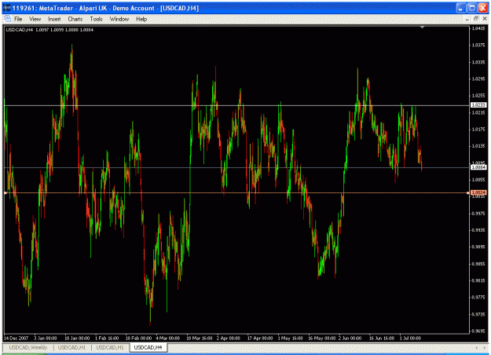Click the 3 Jan 08:00 time axis label

point(46,339)
